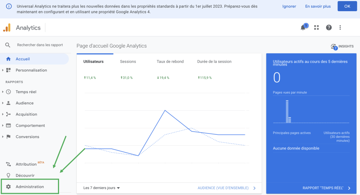The height and width of the screenshot is (195, 360).
Task: Click the 31,0 % Sessions change value
Action: coord(127,78)
